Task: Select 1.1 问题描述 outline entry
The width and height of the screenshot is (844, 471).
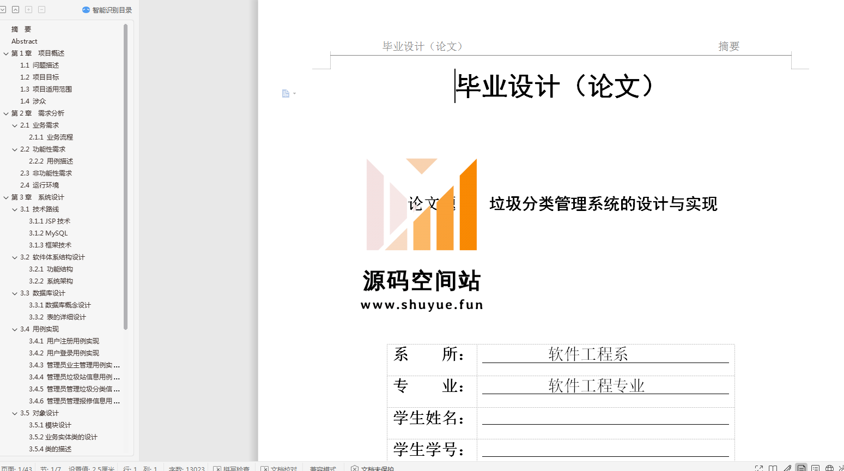Action: pyautogui.click(x=40, y=65)
